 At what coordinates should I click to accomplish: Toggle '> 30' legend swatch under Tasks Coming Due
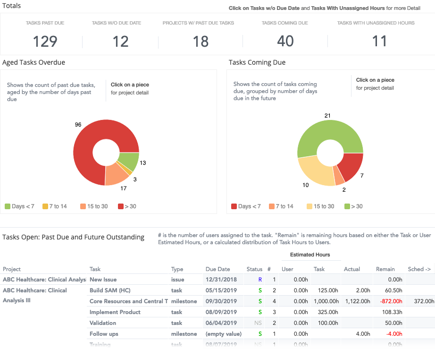[x=348, y=206]
